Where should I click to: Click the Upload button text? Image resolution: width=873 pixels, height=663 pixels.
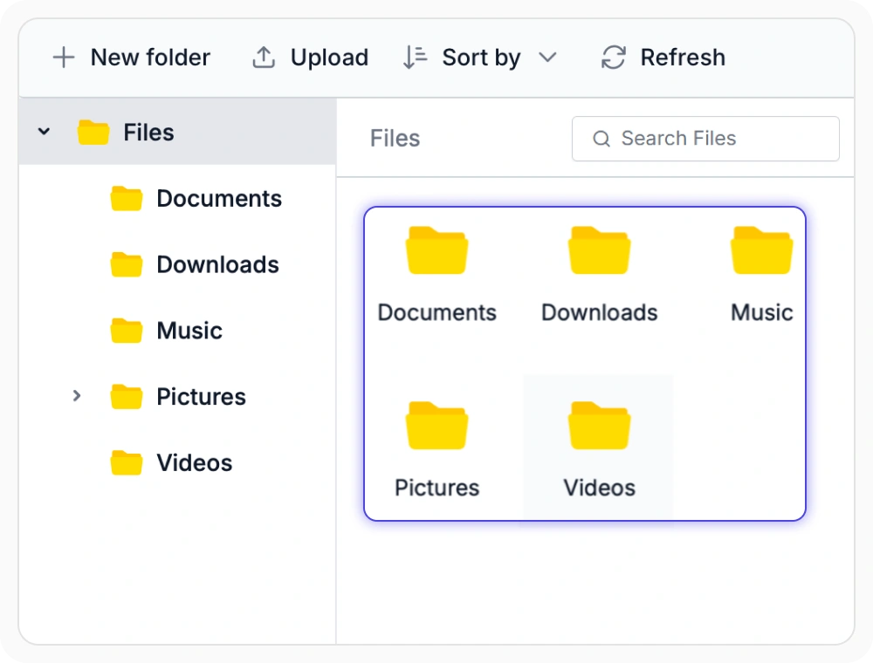point(330,58)
